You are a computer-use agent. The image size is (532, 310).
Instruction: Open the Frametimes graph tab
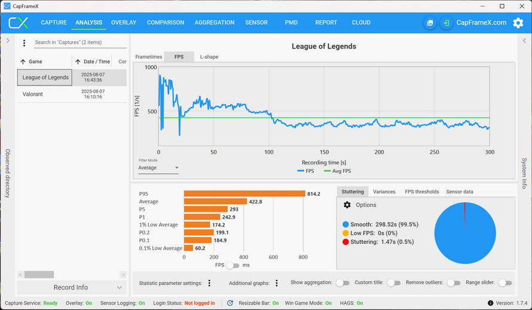point(148,57)
